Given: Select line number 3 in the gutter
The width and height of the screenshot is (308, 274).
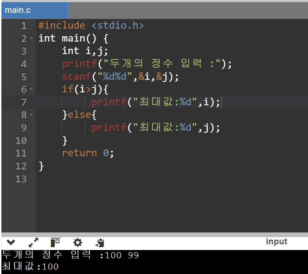Looking at the screenshot, I should click(x=24, y=51).
